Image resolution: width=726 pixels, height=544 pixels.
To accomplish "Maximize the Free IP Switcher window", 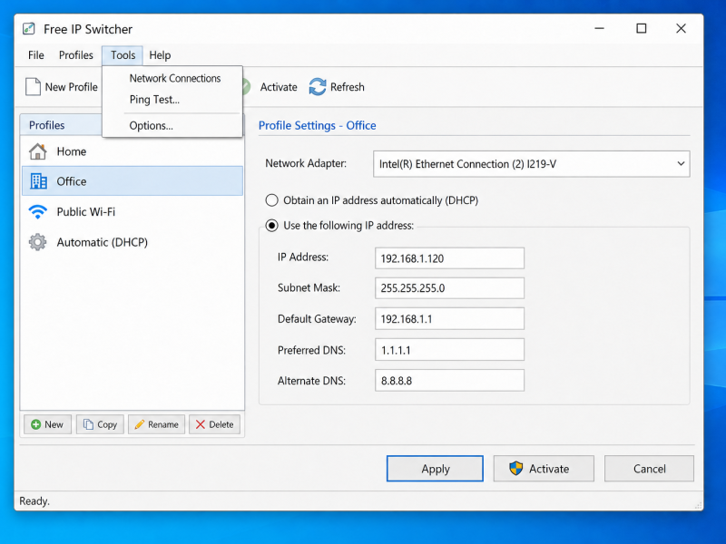I will click(642, 29).
